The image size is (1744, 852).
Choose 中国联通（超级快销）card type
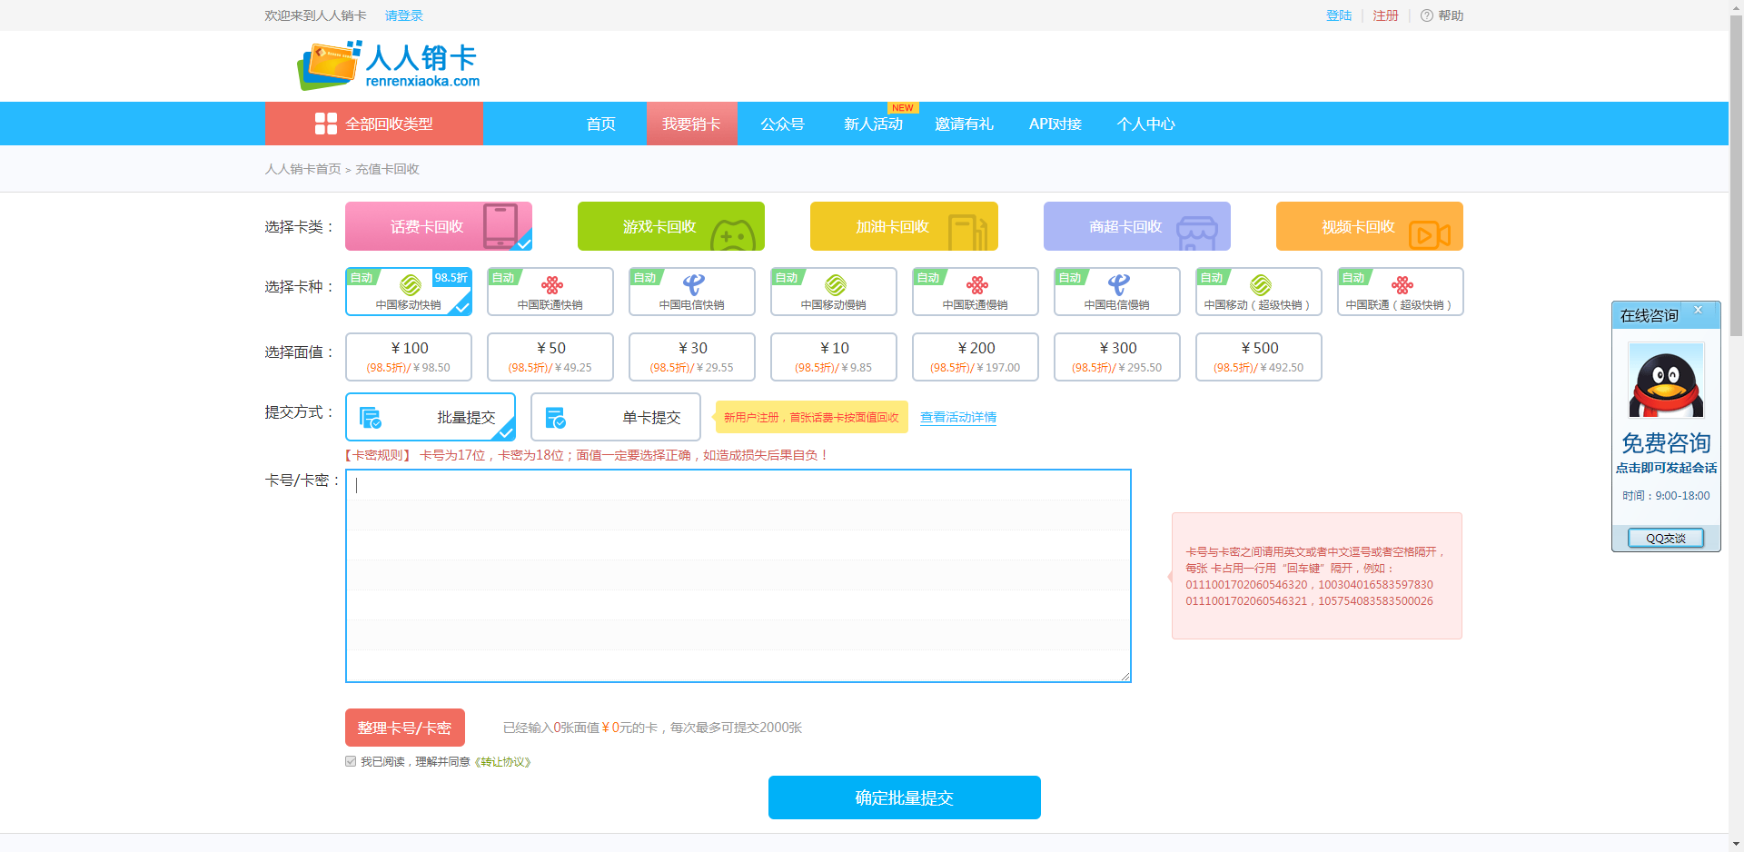click(x=1401, y=292)
